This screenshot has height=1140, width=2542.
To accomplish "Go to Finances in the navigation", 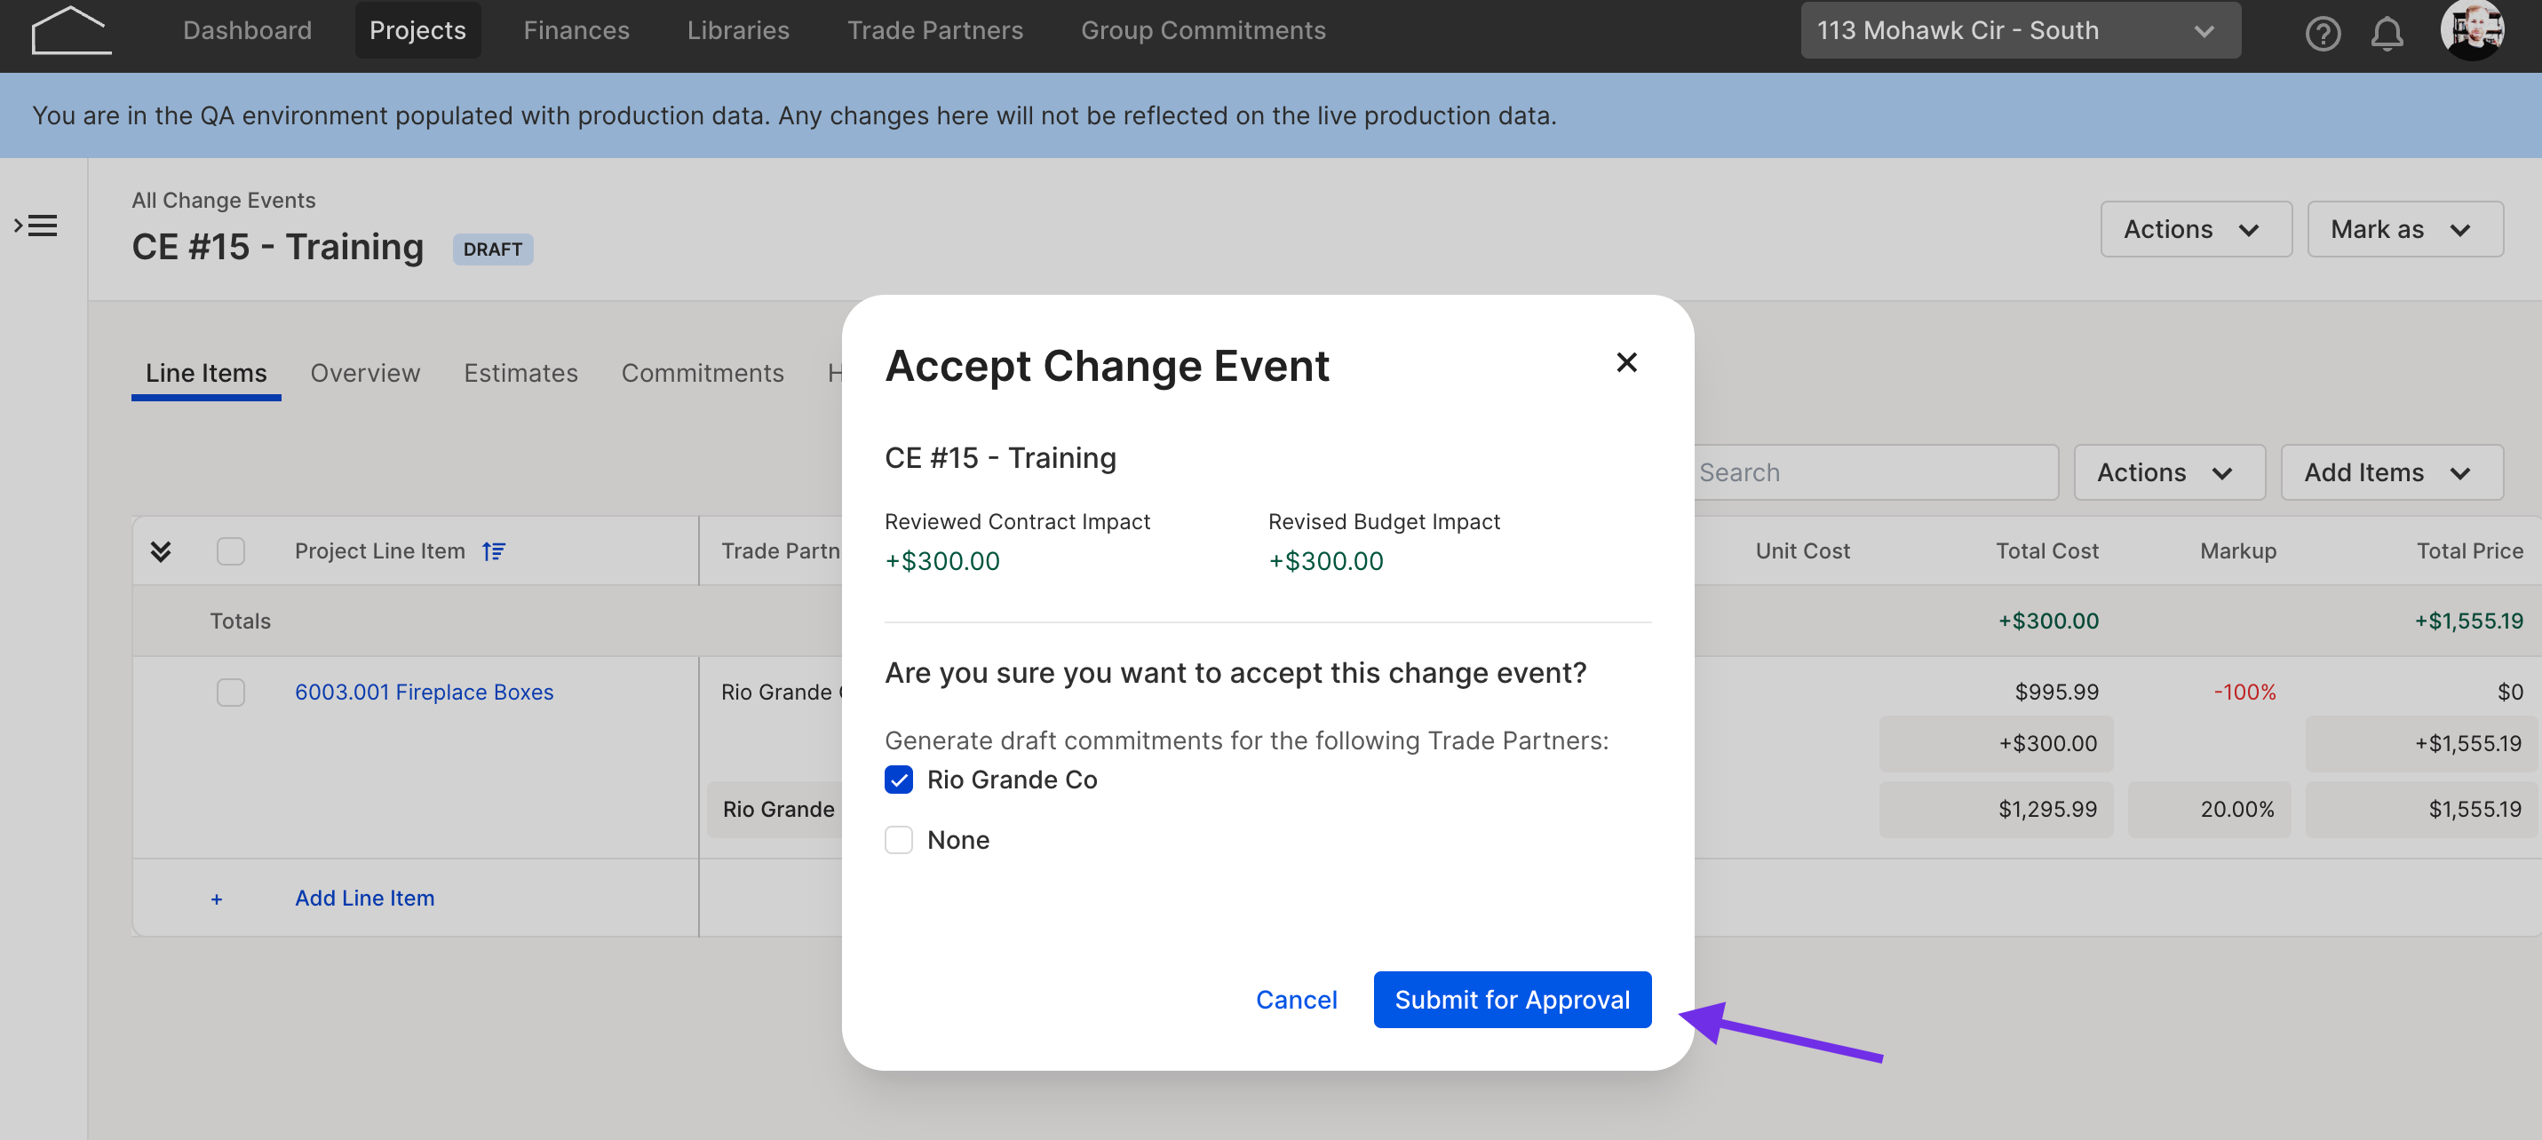I will pos(576,30).
